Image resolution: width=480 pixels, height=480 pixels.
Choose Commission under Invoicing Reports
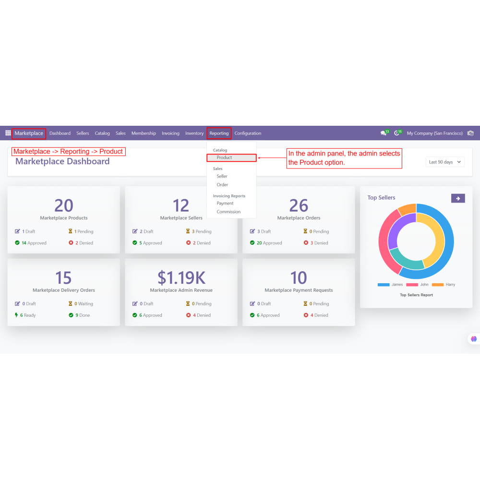[x=228, y=212]
